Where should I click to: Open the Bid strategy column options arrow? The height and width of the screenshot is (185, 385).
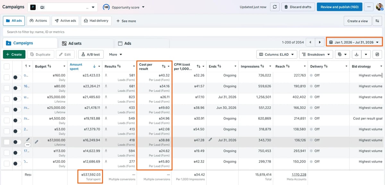381,66
